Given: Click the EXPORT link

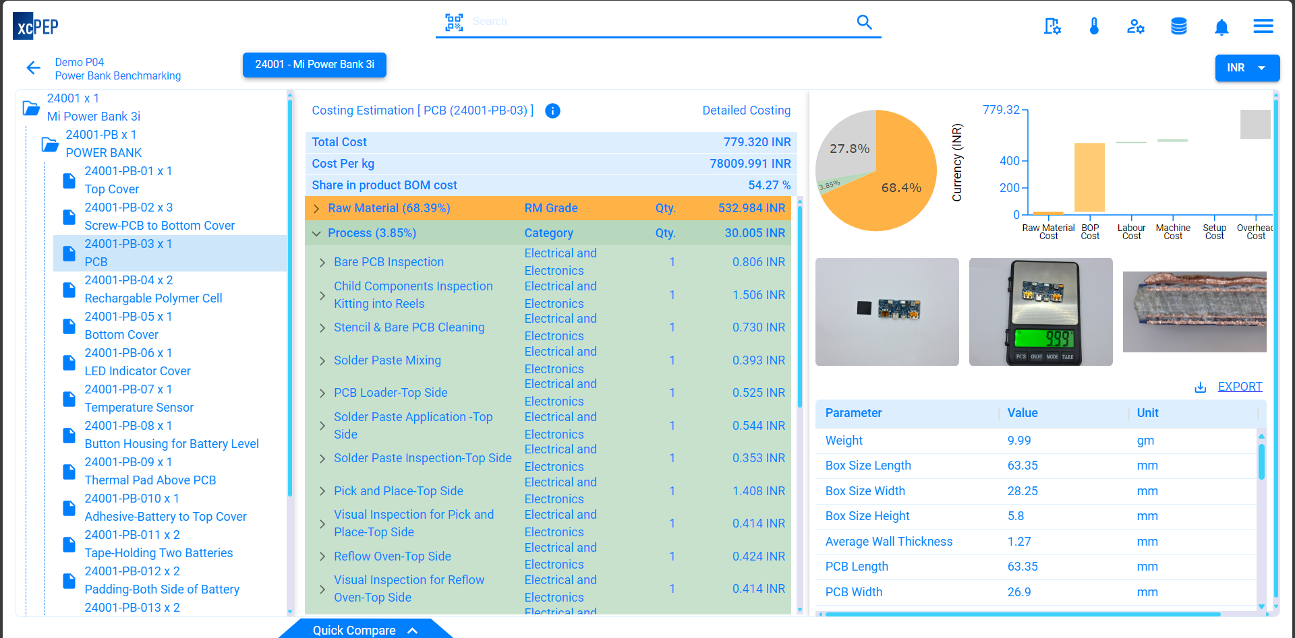Looking at the screenshot, I should click(1240, 387).
